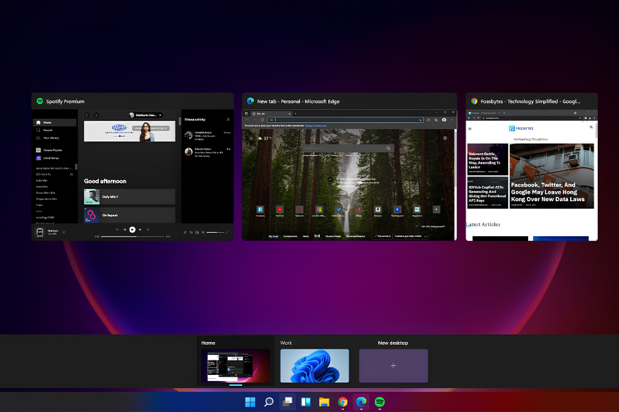
Task: Open the On Repeat card in Spotify
Action: pyautogui.click(x=129, y=215)
